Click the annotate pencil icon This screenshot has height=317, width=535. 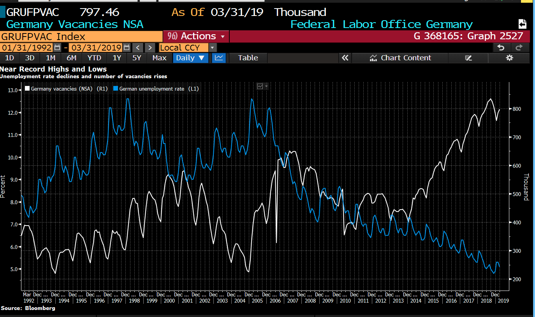[x=468, y=58]
